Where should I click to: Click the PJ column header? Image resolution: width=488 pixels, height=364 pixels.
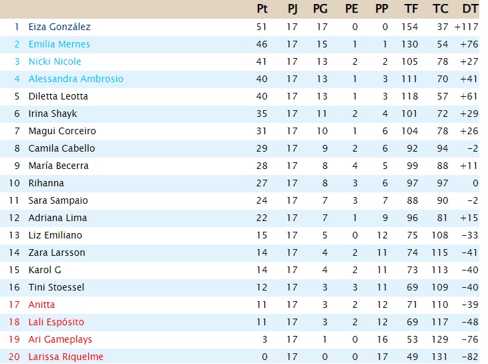[293, 9]
